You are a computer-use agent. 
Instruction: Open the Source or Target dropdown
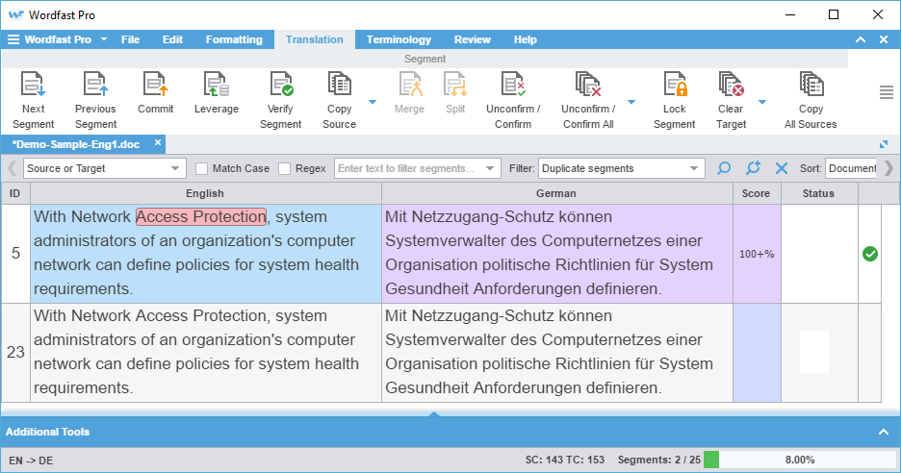104,169
